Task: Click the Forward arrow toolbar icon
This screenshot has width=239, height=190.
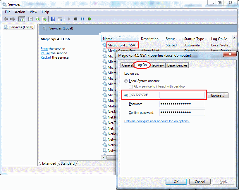Action: click(x=13, y=19)
